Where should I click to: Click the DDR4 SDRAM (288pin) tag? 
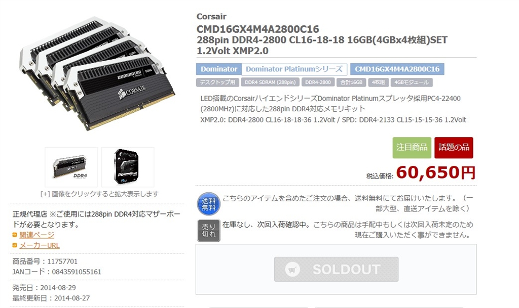[x=270, y=82]
